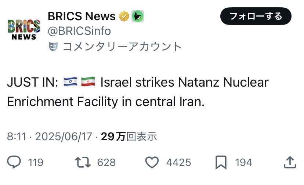The height and width of the screenshot is (185, 304).
Task: Click the コメンタリーアカウント label
Action: pyautogui.click(x=122, y=47)
